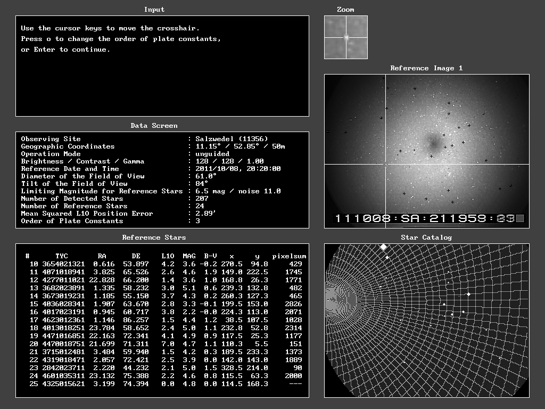Screen dimensions: 545x409
Task: Select reference star row 25 TYC 4325015621
Action: (162, 384)
